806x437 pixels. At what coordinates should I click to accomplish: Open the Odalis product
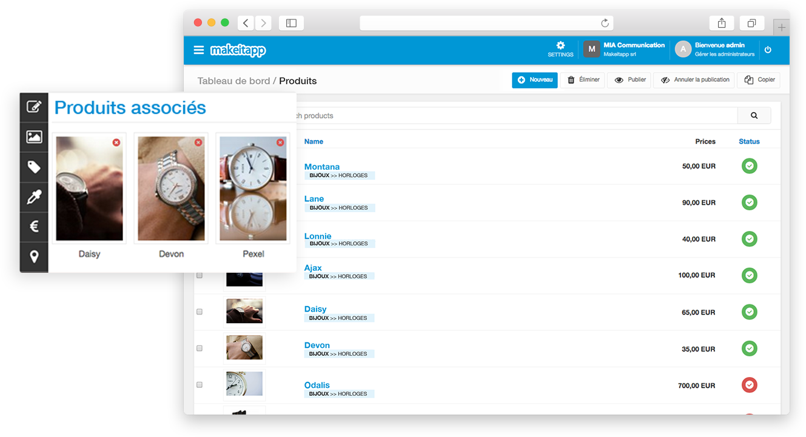[x=317, y=385]
